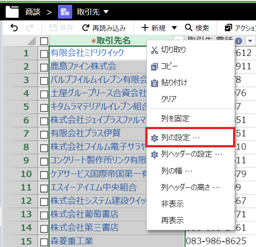Screen dimensions: 256x247
Task: Check the row 1 checkbox
Action: (x=44, y=54)
